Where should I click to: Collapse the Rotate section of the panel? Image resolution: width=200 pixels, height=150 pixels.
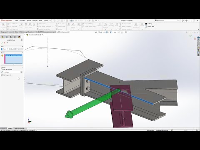[x=22, y=53]
